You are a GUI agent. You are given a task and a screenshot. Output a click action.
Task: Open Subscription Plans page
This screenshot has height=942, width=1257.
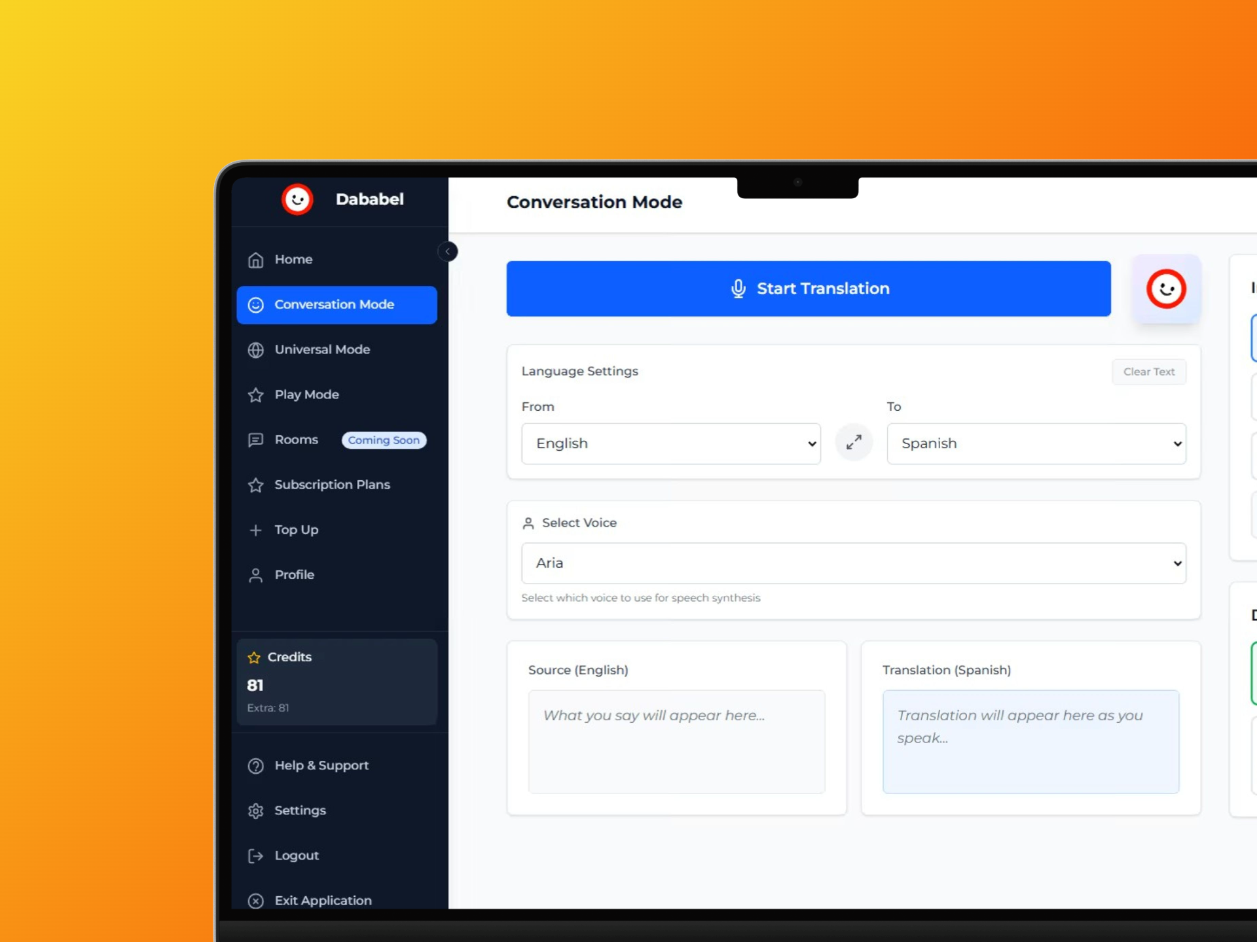tap(337, 485)
